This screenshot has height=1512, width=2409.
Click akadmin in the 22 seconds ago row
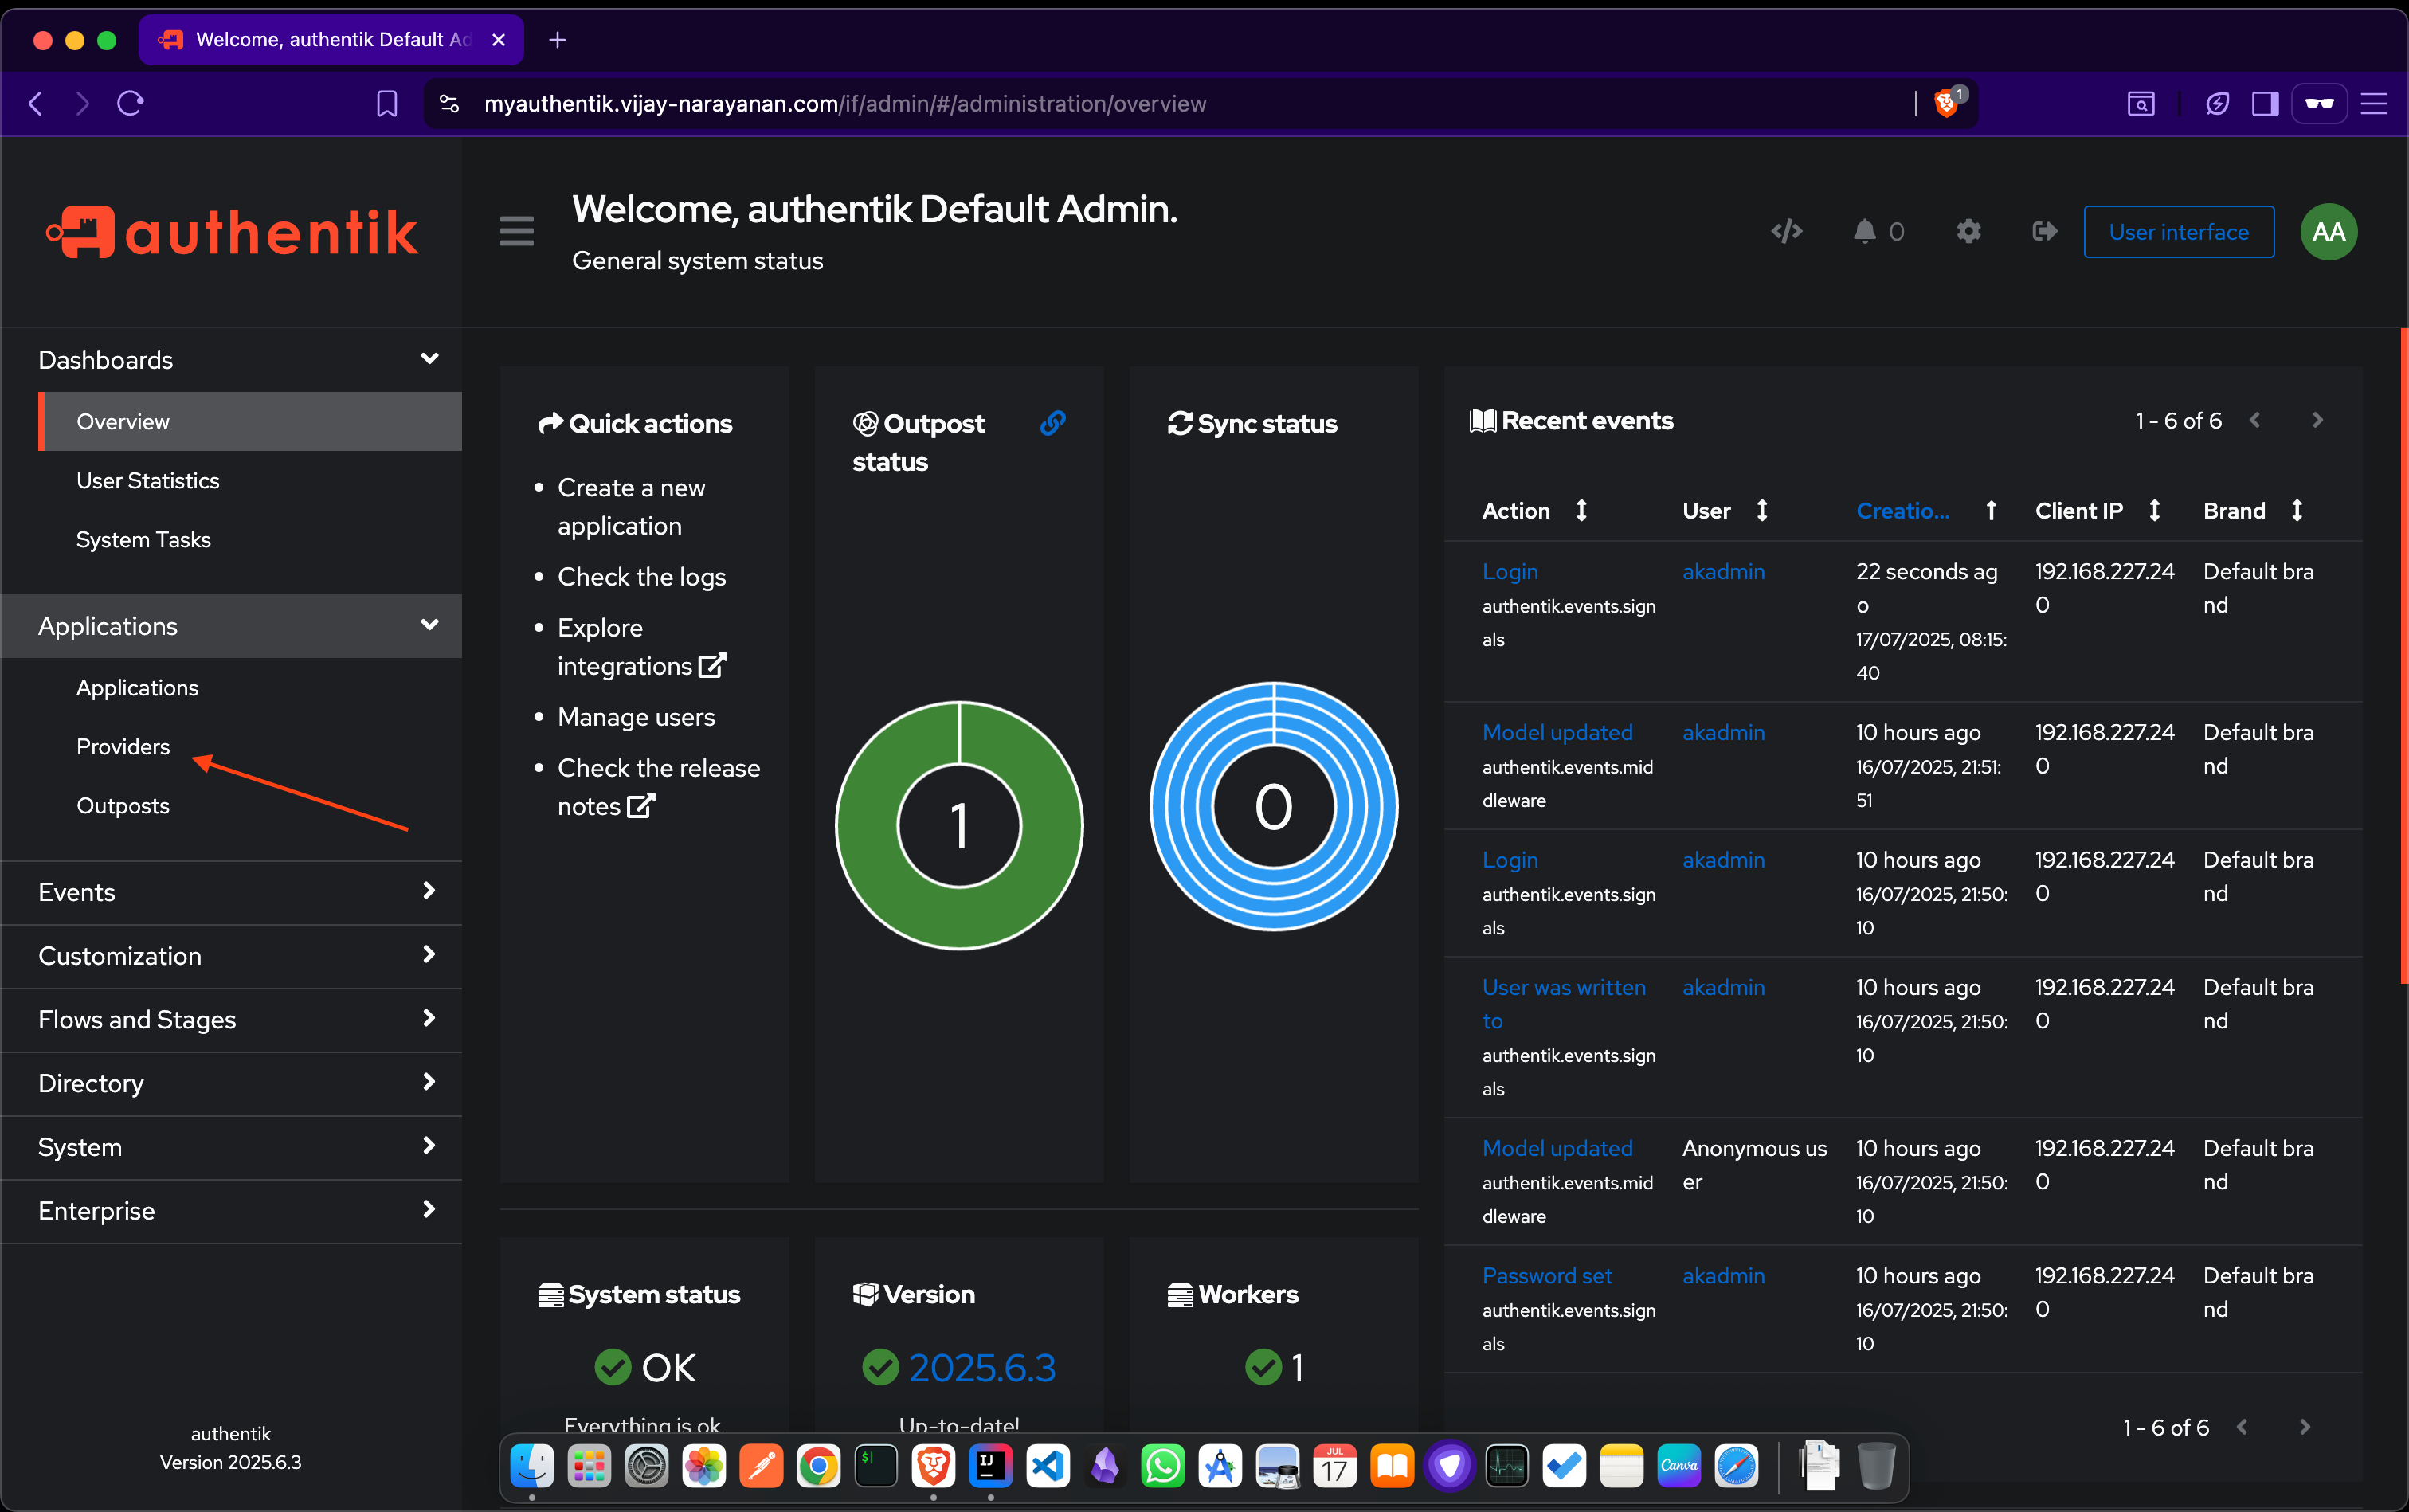(x=1723, y=571)
